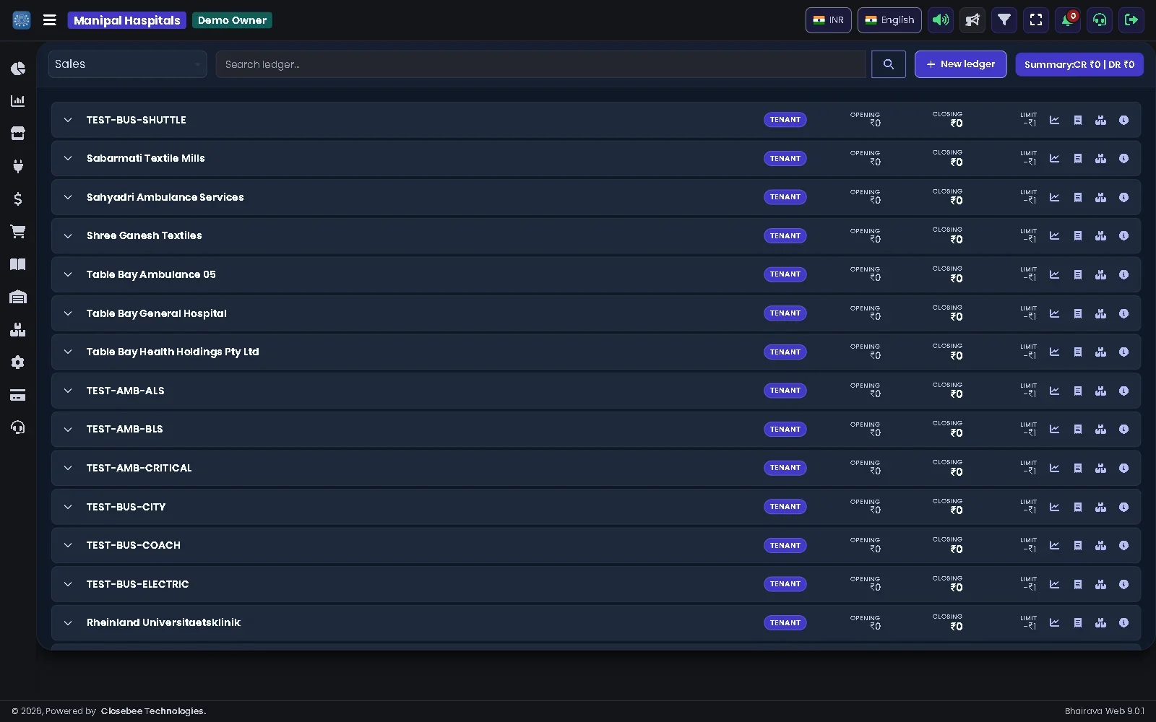Open the store sidebar icon
1156x722 pixels.
(18, 134)
